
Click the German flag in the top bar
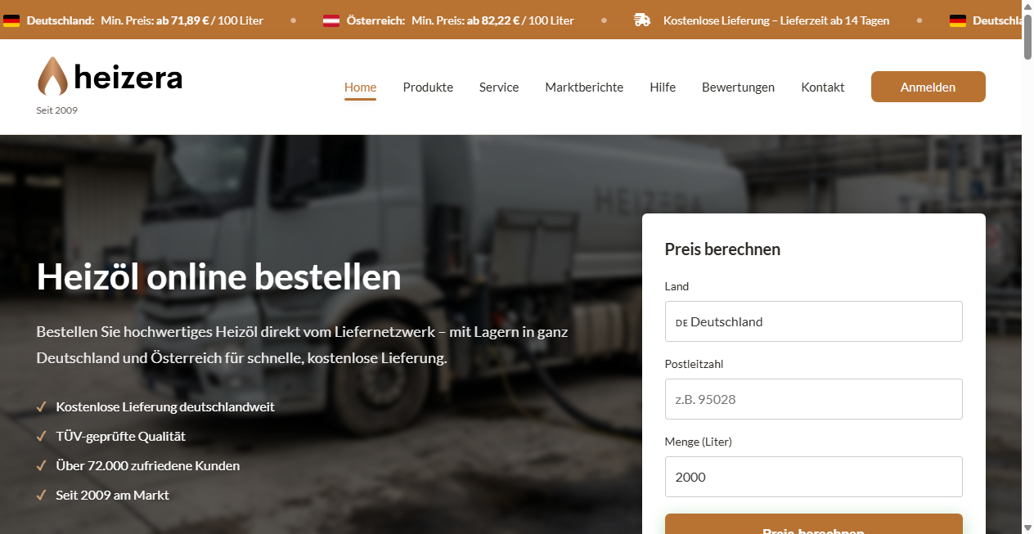tap(11, 20)
